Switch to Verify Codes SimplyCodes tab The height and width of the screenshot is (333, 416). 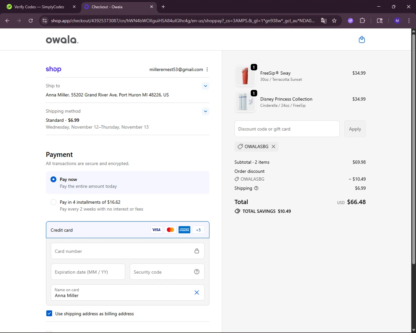pyautogui.click(x=39, y=7)
